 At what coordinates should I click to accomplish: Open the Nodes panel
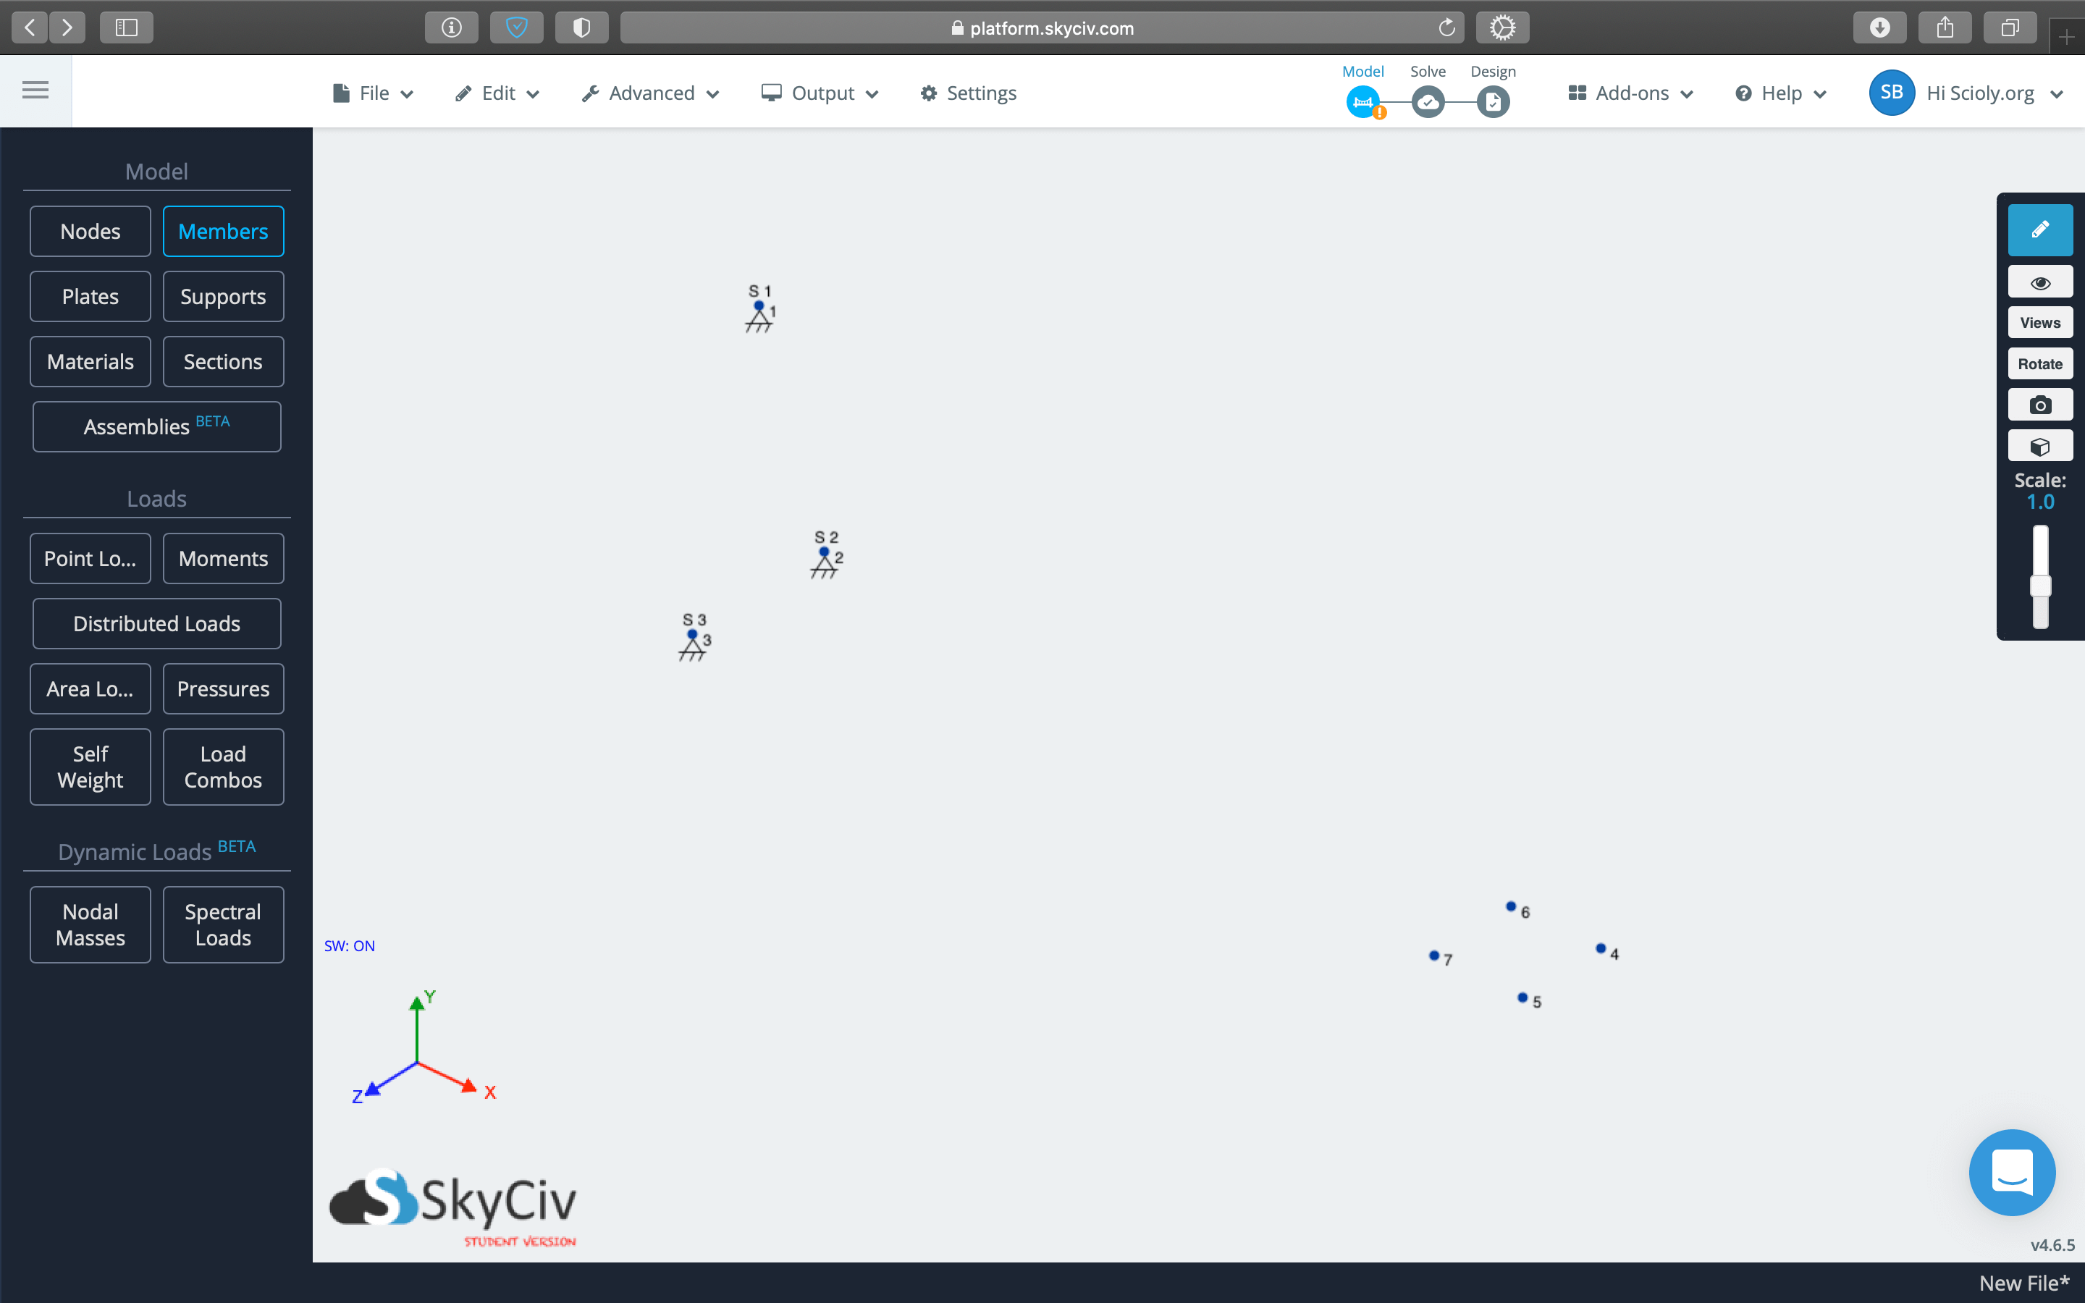tap(90, 231)
